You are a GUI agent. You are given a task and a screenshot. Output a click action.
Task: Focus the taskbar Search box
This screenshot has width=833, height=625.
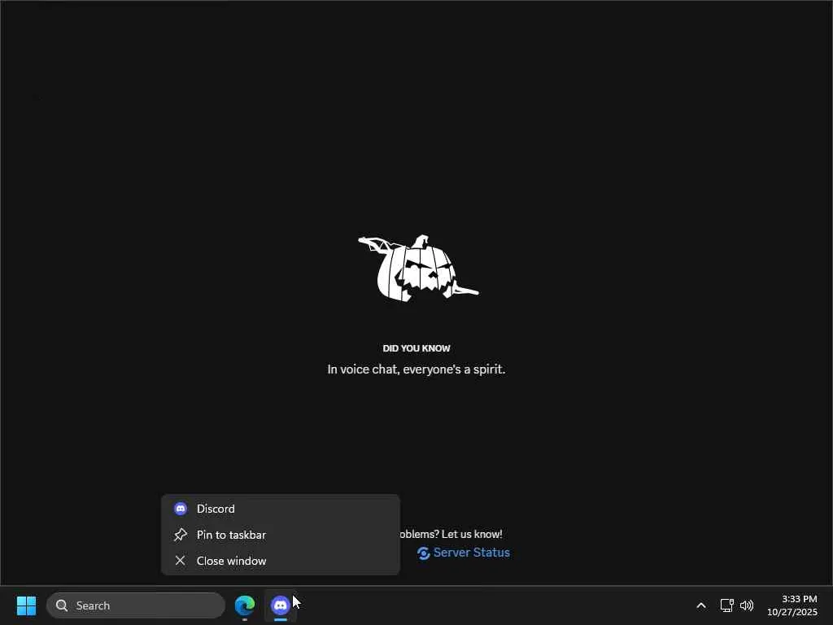[136, 605]
